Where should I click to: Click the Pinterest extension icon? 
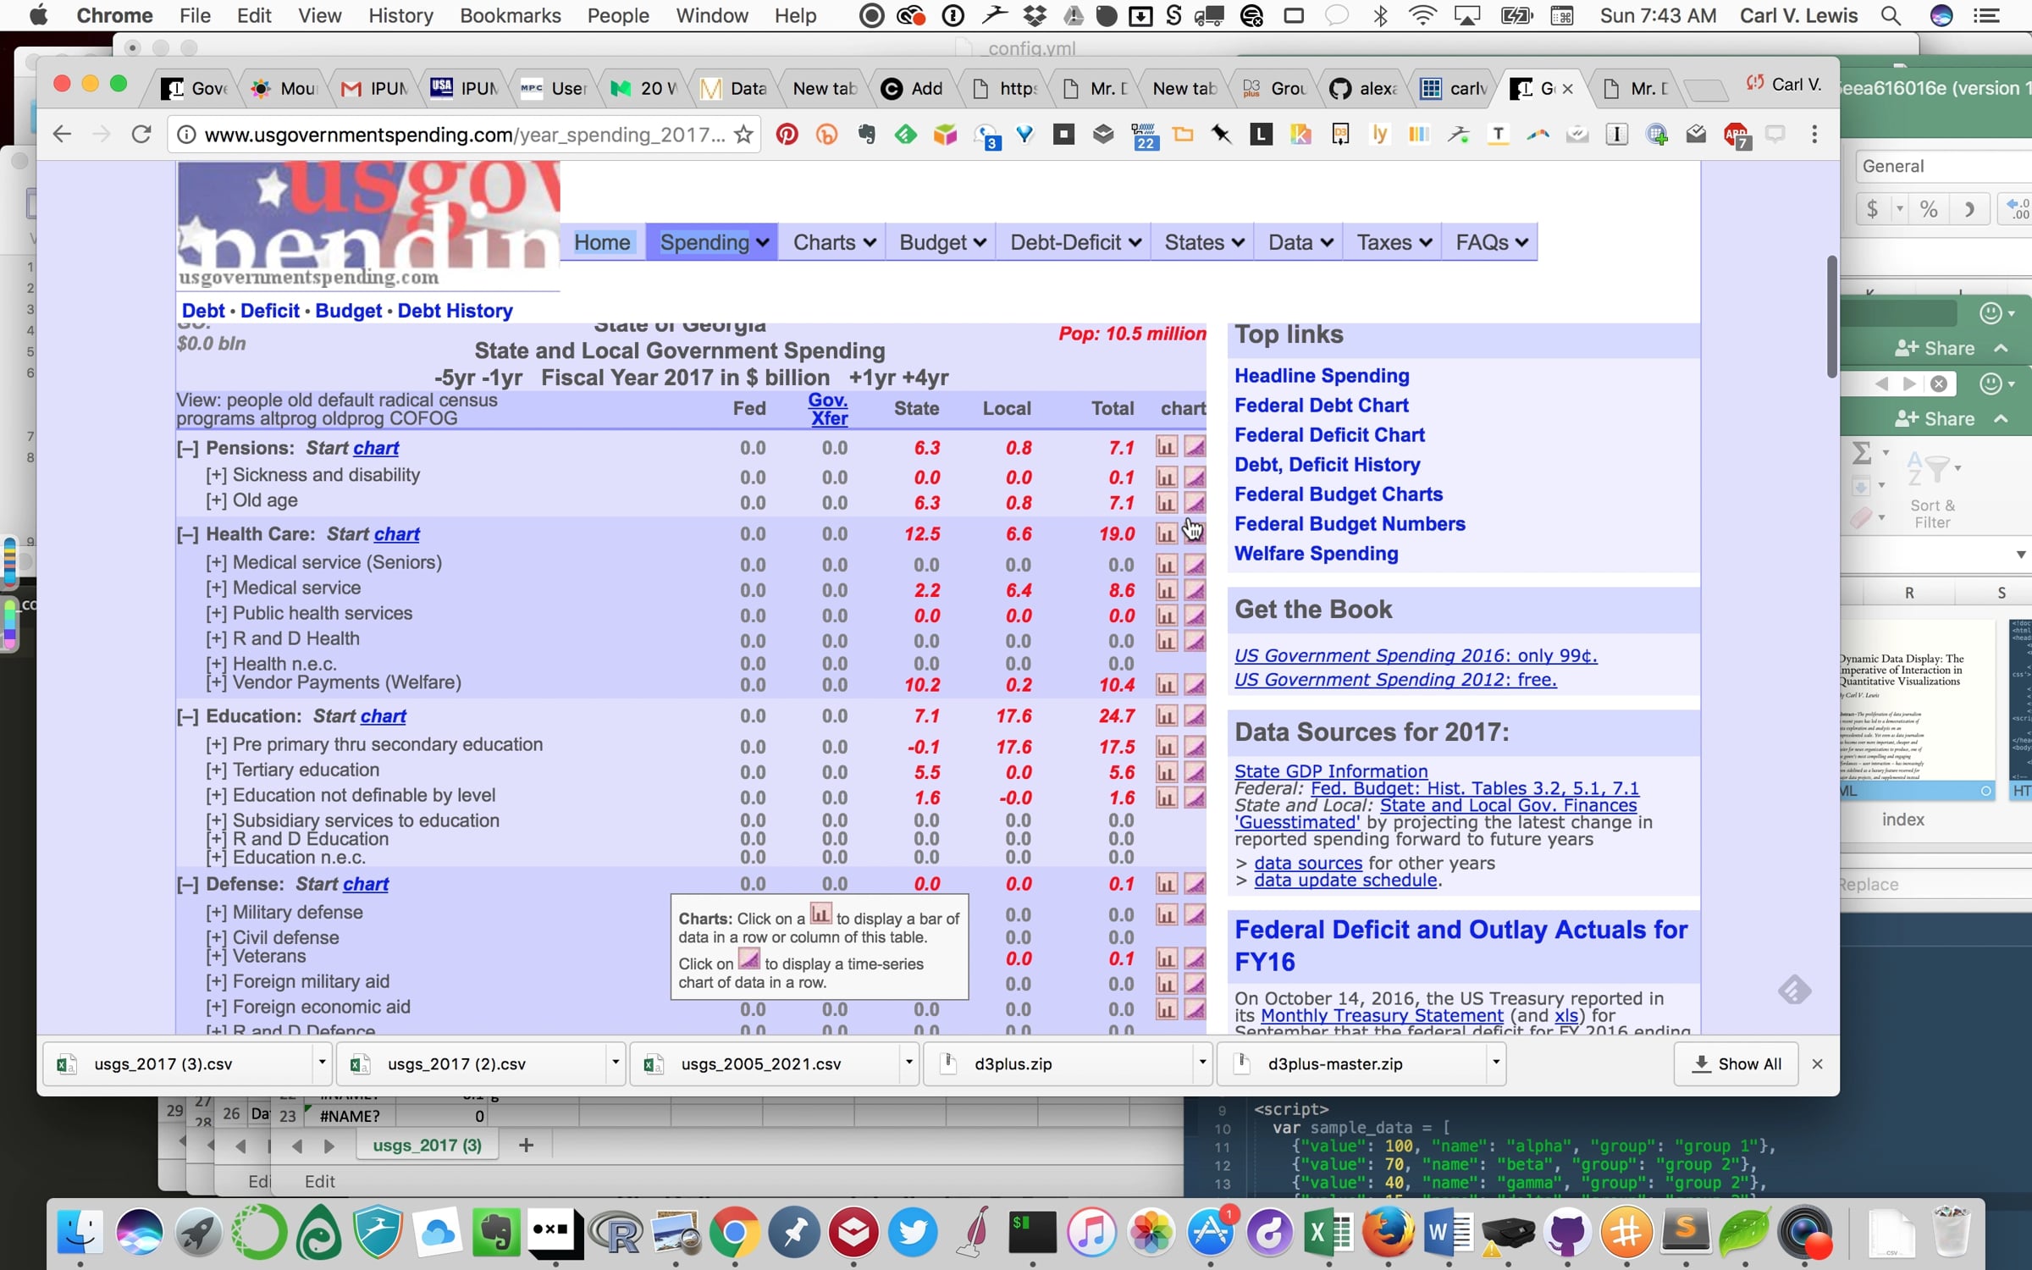pyautogui.click(x=787, y=135)
